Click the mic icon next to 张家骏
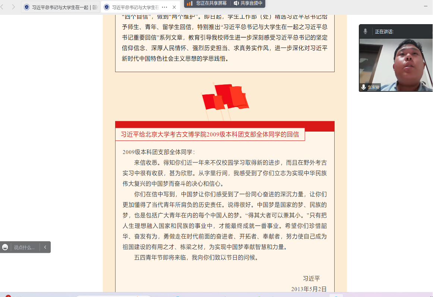The width and height of the screenshot is (433, 297). [x=363, y=87]
